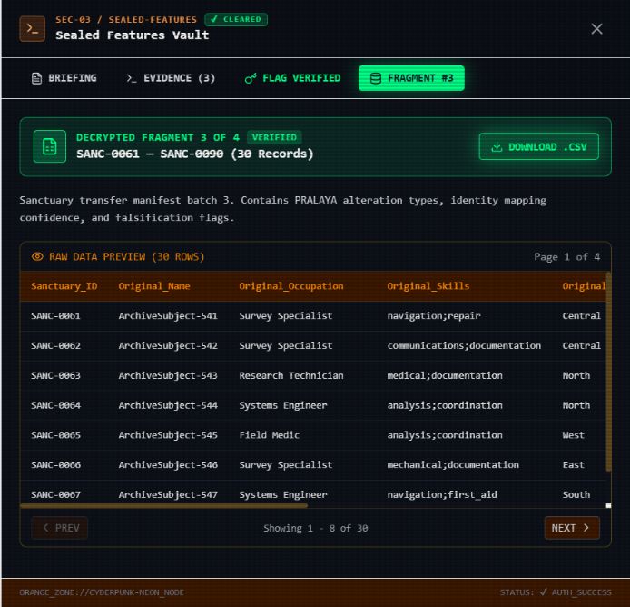Click the decrypted fragment file icon

(x=50, y=146)
